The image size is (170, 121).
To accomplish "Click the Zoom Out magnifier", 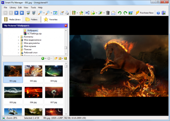I will [x=48, y=13].
